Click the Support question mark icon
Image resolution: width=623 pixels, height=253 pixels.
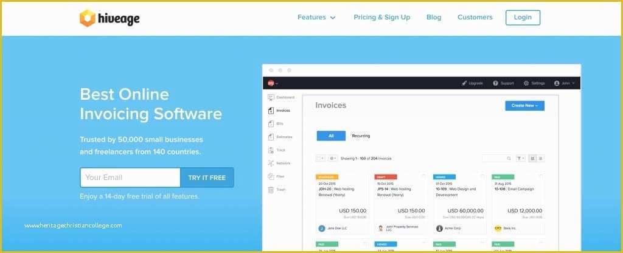pyautogui.click(x=495, y=83)
